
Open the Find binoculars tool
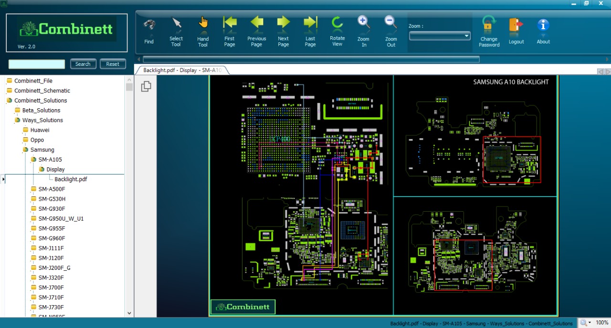(149, 31)
